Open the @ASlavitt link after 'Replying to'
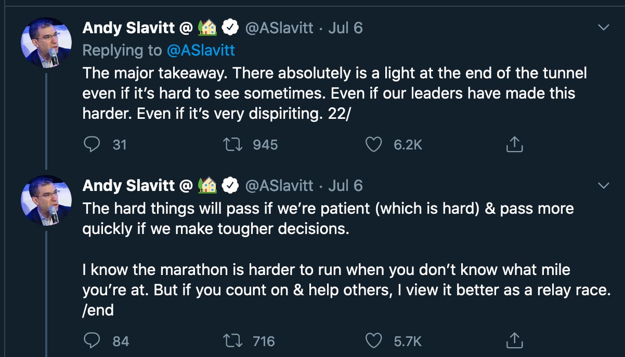 point(201,50)
